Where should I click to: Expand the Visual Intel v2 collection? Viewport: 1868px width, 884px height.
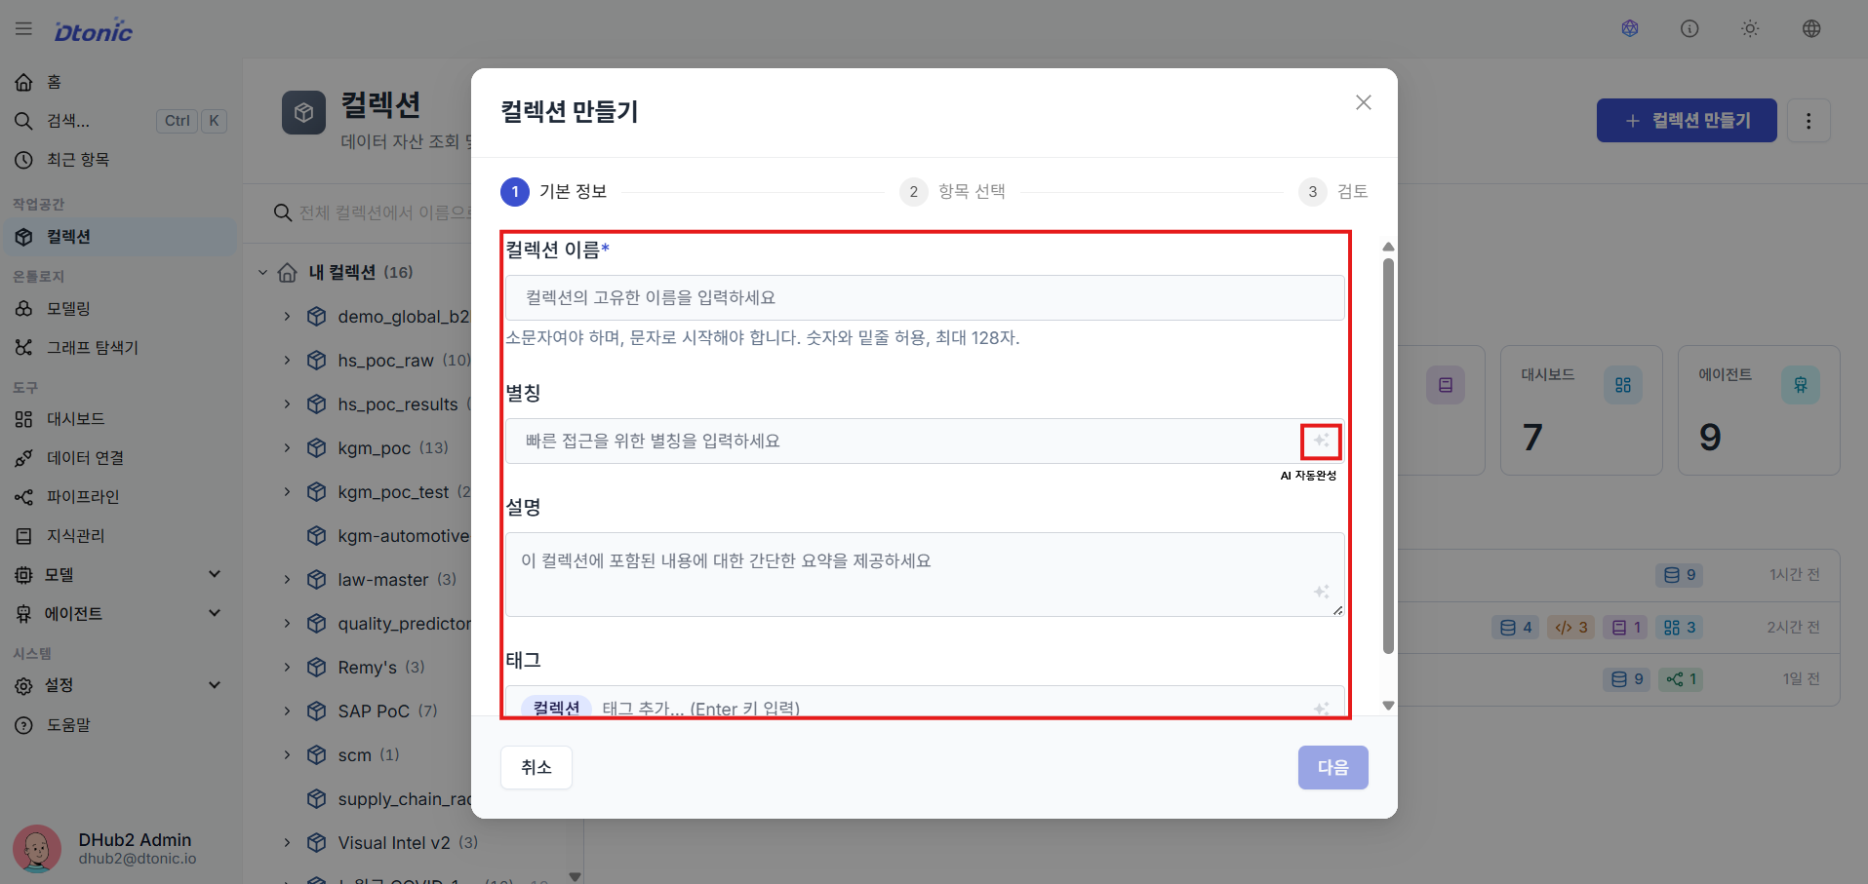pos(287,843)
